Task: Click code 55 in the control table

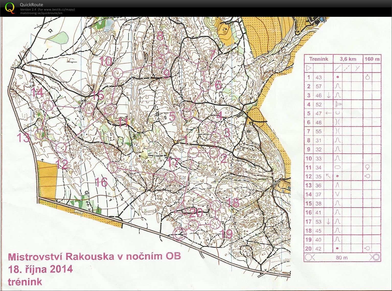Action: coord(319,131)
